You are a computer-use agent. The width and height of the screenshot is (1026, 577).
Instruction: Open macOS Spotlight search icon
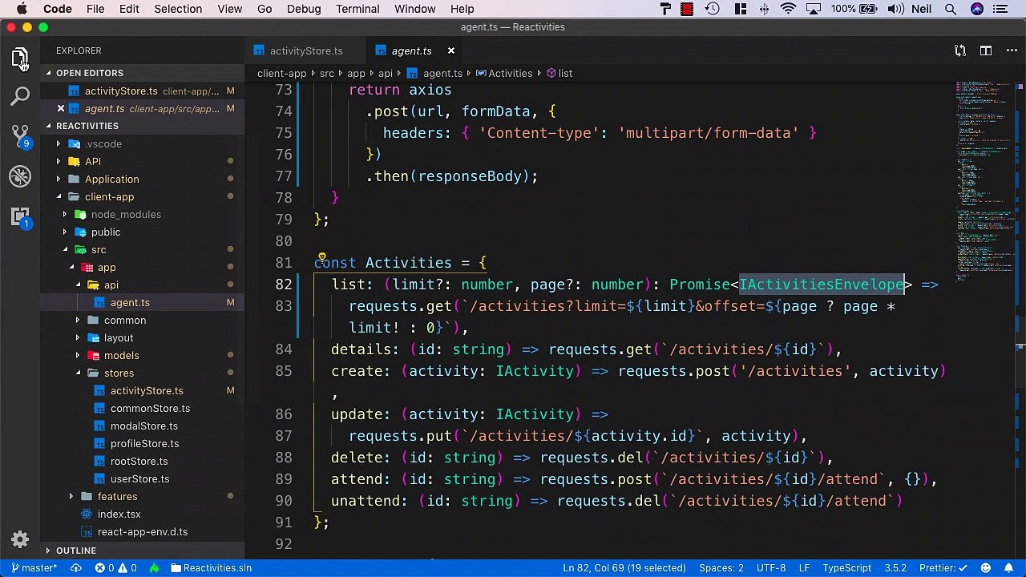(950, 9)
